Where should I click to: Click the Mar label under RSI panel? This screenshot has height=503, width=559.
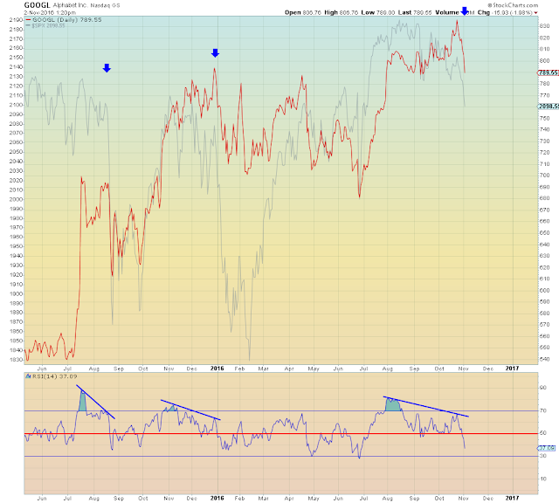pos(263,498)
